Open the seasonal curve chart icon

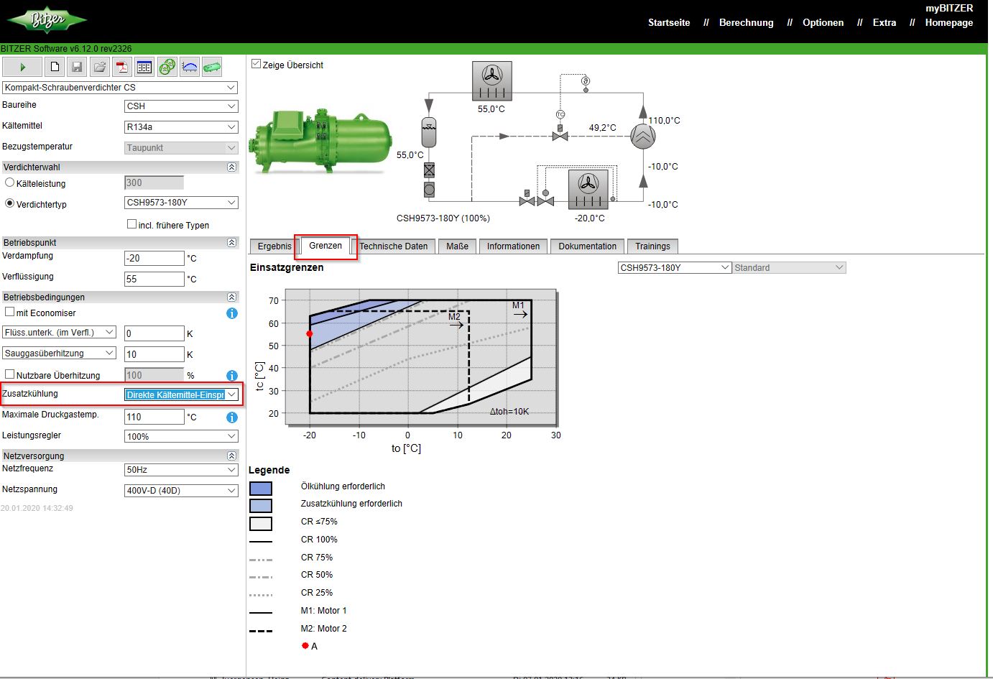190,67
